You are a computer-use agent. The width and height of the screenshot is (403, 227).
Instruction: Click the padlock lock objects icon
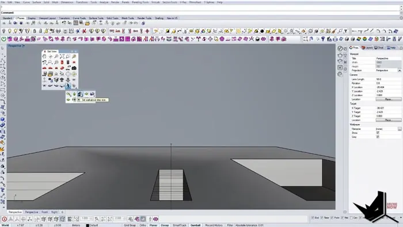point(35,31)
